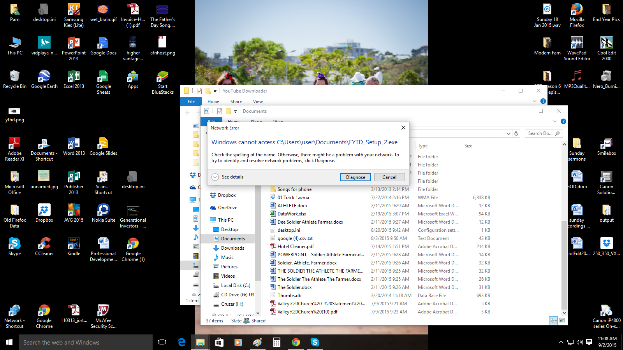Open Google Chrome from the taskbar
This screenshot has width=623, height=350.
pos(296,342)
